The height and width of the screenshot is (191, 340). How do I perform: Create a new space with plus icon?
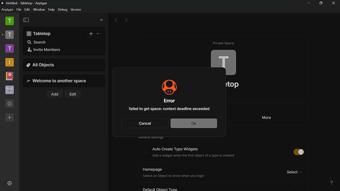pos(9,117)
